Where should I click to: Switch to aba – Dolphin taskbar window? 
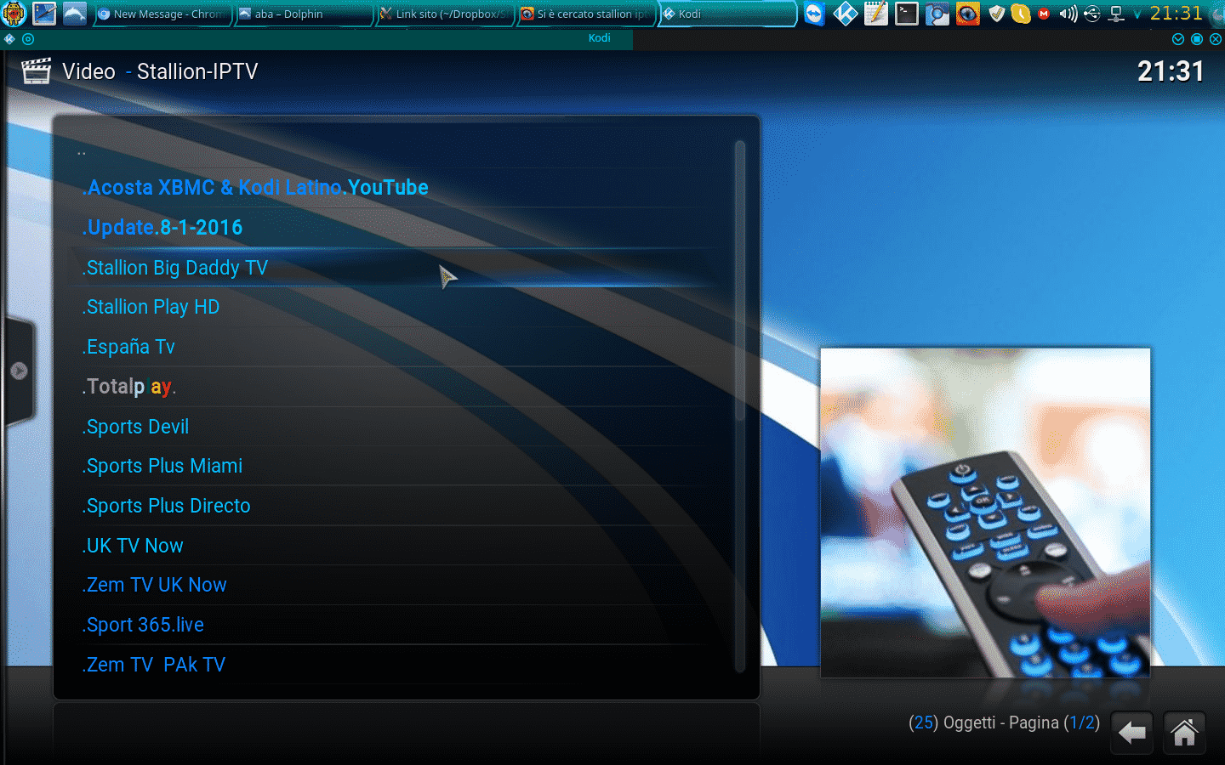click(x=304, y=14)
